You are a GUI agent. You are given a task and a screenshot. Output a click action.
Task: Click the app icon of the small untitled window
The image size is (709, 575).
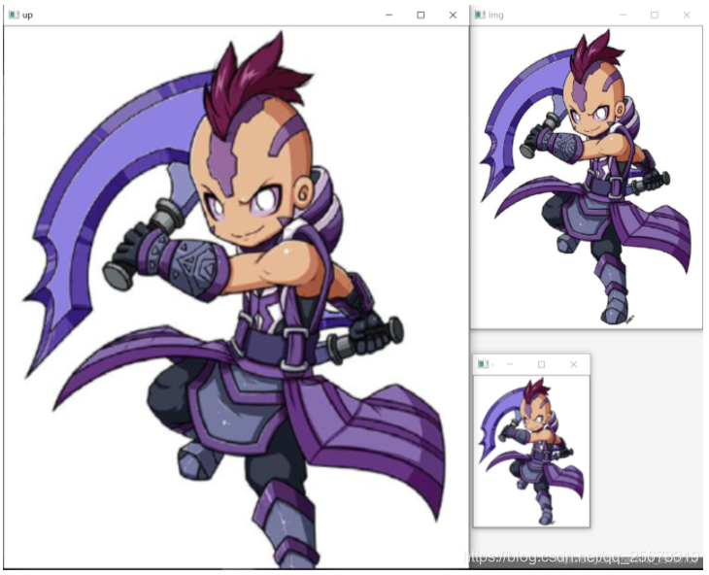click(484, 364)
